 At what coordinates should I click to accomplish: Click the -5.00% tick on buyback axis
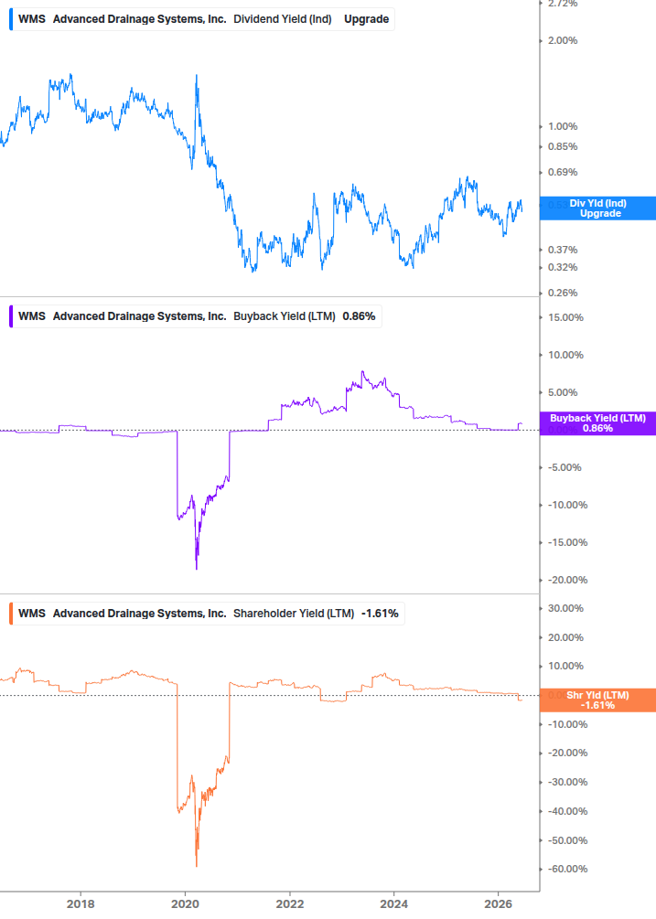point(565,467)
